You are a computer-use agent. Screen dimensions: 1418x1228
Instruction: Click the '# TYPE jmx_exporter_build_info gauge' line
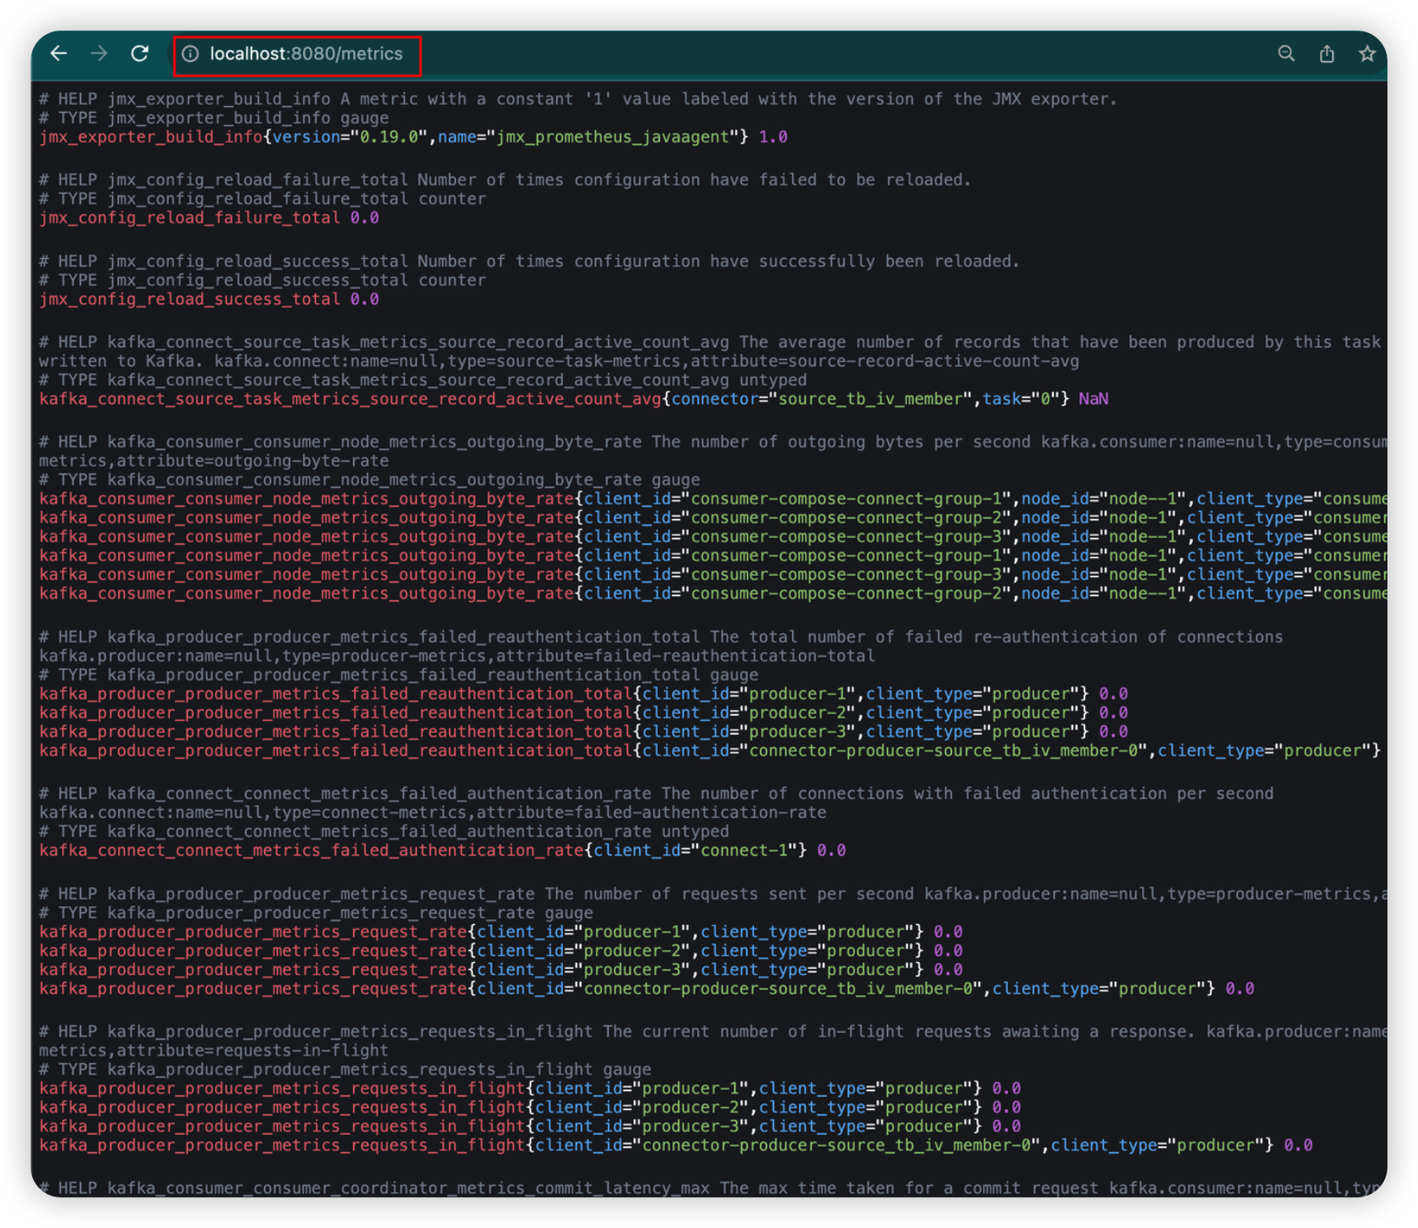coord(214,118)
